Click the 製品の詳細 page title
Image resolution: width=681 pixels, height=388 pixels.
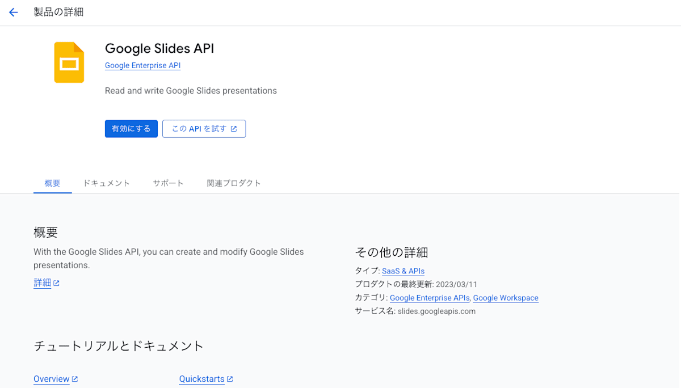(58, 12)
